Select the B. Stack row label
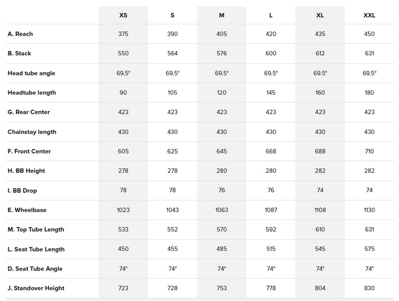The image size is (399, 301). pyautogui.click(x=19, y=53)
